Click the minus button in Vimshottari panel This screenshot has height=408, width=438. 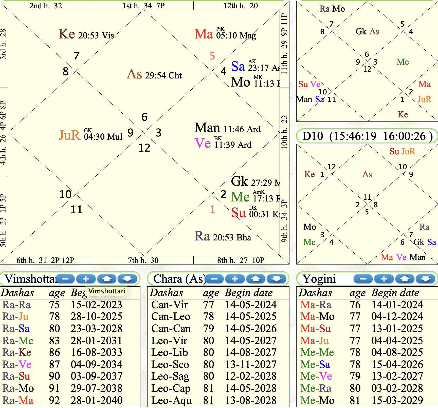point(65,279)
